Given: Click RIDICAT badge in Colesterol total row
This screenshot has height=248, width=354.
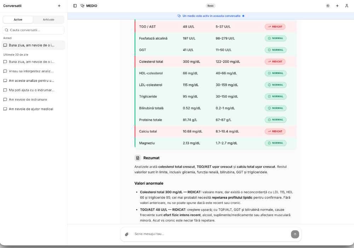Looking at the screenshot, I should click(x=275, y=62).
